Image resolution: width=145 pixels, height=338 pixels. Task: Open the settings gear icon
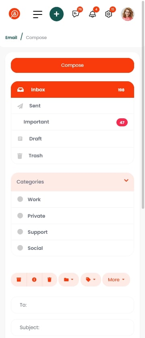[x=108, y=14]
